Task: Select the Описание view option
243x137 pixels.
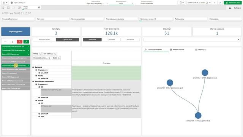Action: (92, 40)
